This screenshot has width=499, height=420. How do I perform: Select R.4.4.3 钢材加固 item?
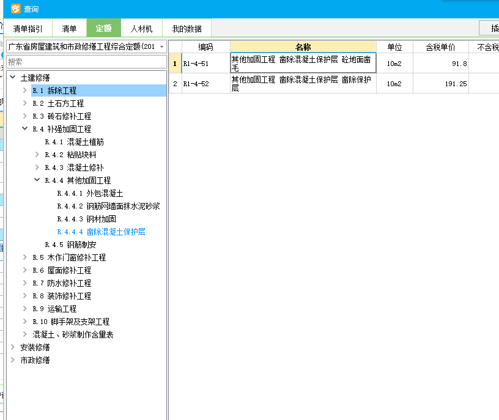(86, 219)
